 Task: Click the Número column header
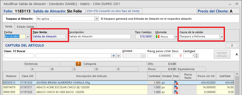(11, 76)
